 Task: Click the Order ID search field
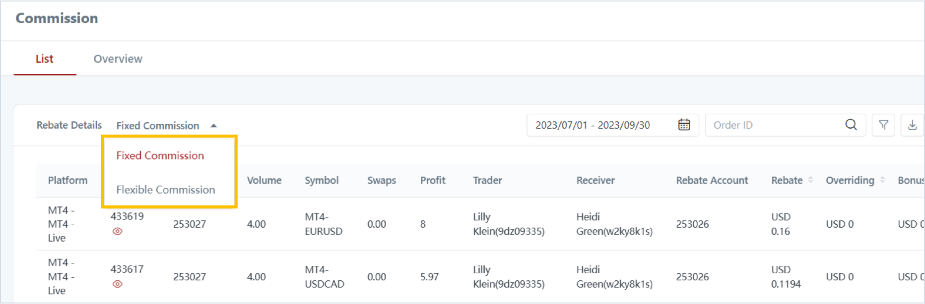774,125
